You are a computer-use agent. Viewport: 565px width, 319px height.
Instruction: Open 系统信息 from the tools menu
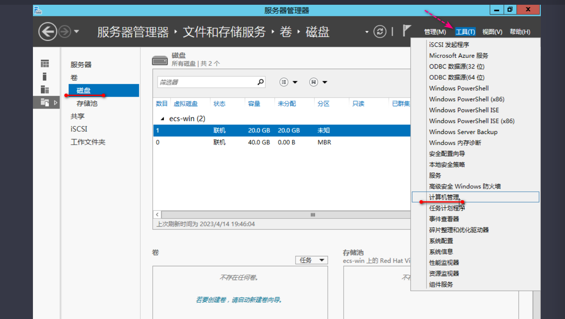point(441,252)
